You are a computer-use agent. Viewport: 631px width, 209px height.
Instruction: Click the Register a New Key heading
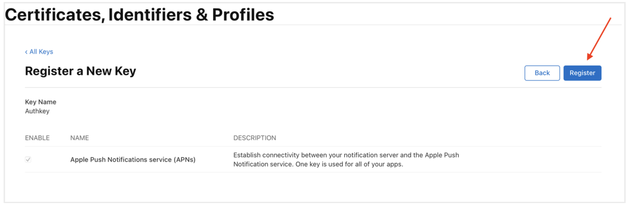pyautogui.click(x=80, y=71)
